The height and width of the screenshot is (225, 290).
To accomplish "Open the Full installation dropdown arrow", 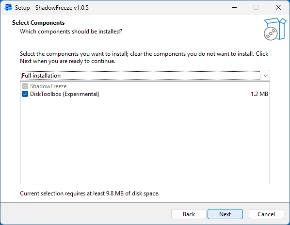I will click(266, 76).
